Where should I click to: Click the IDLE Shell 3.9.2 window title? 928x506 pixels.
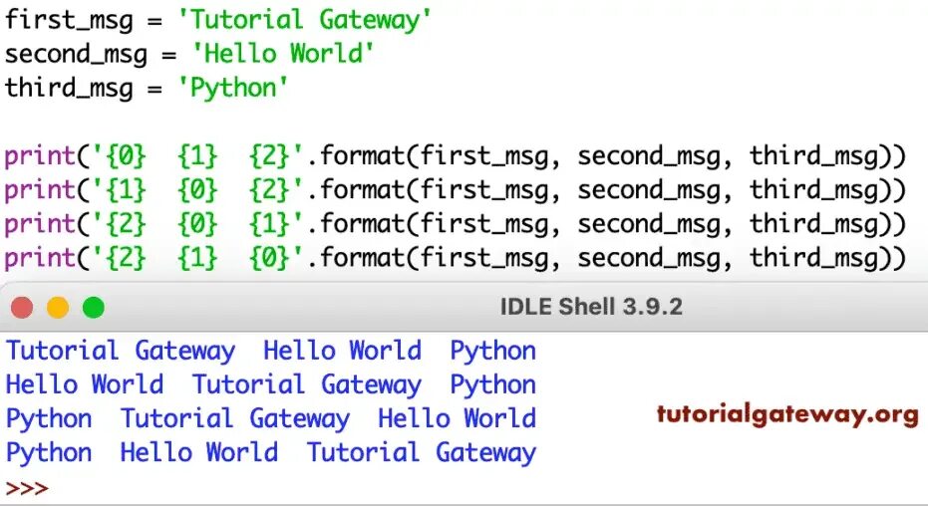point(591,307)
